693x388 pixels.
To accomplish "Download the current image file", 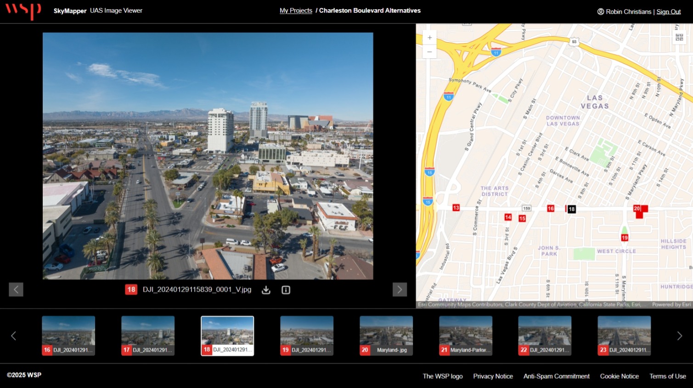I will [x=266, y=290].
